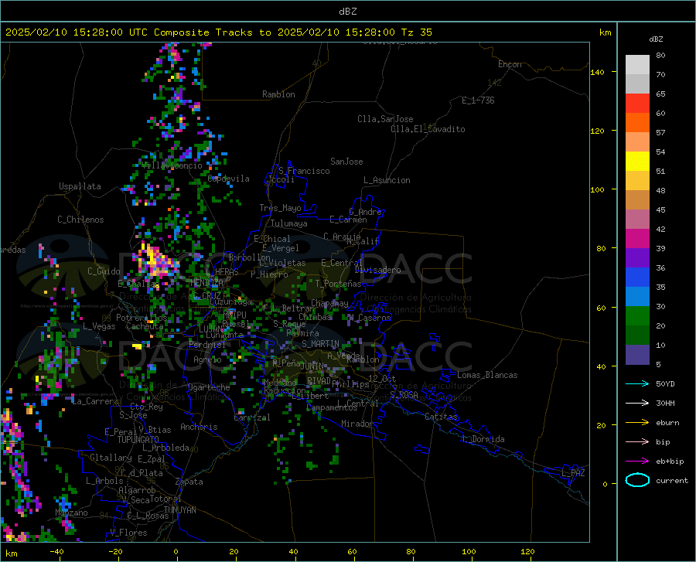The image size is (696, 562).
Task: Click the pink bip arrow legend icon
Action: pos(637,442)
